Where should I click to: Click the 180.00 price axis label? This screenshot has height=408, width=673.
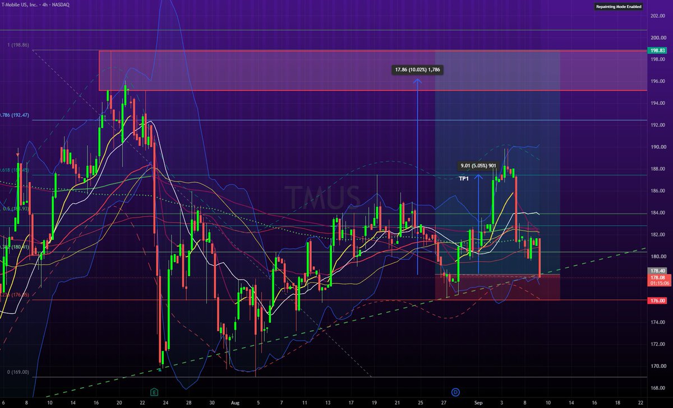657,256
